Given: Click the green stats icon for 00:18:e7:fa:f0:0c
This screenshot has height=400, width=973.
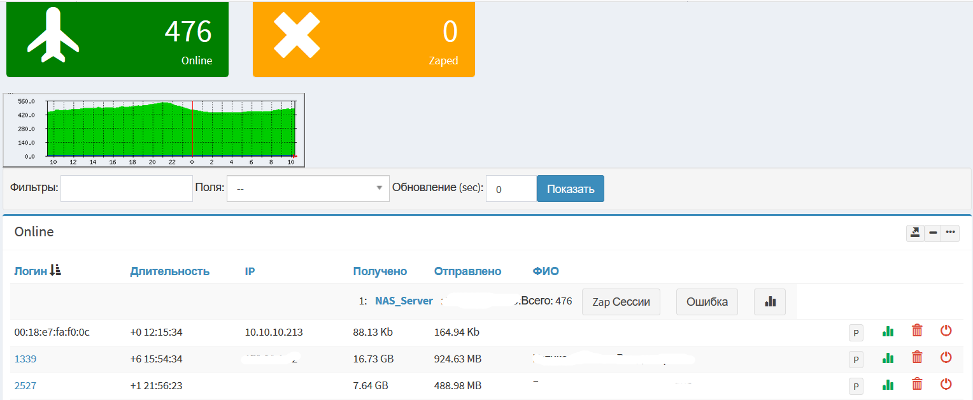Looking at the screenshot, I should [x=888, y=331].
